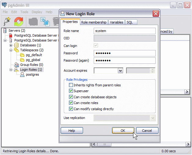Image resolution: width=192 pixels, height=155 pixels.
Task: Uncheck the Superuser checkbox
Action: tap(71, 91)
